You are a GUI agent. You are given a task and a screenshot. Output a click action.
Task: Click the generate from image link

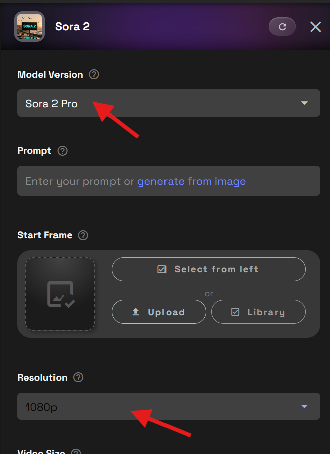pyautogui.click(x=191, y=181)
